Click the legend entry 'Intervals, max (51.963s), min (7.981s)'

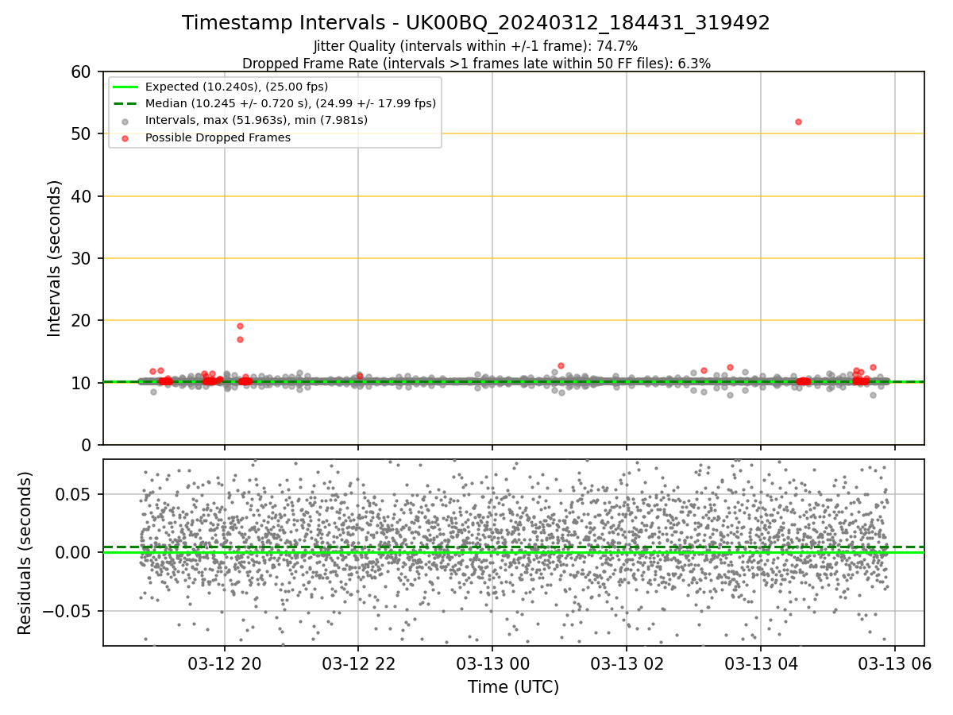pyautogui.click(x=257, y=121)
